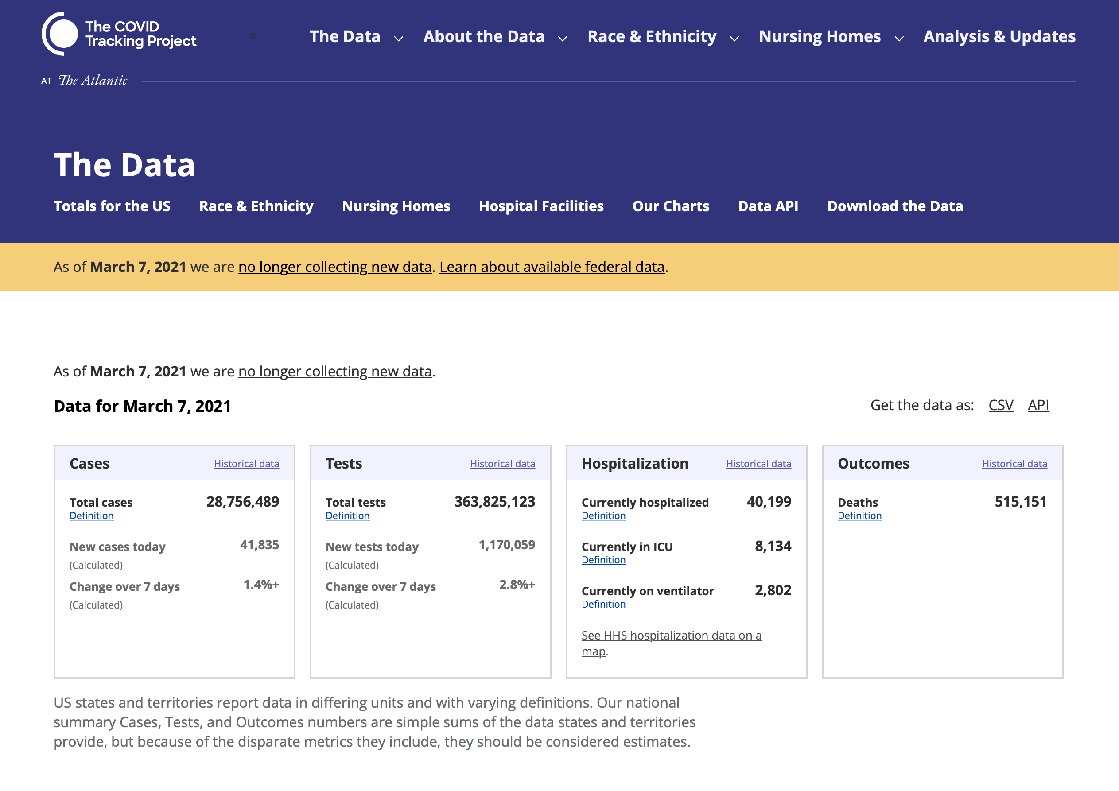Click the COVID Tracking Project logo

pyautogui.click(x=119, y=34)
